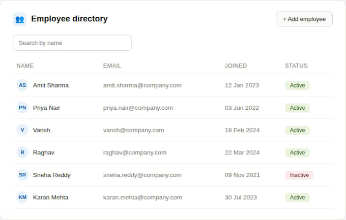
Task: Click the R avatar for Raghav
Action: (22, 152)
